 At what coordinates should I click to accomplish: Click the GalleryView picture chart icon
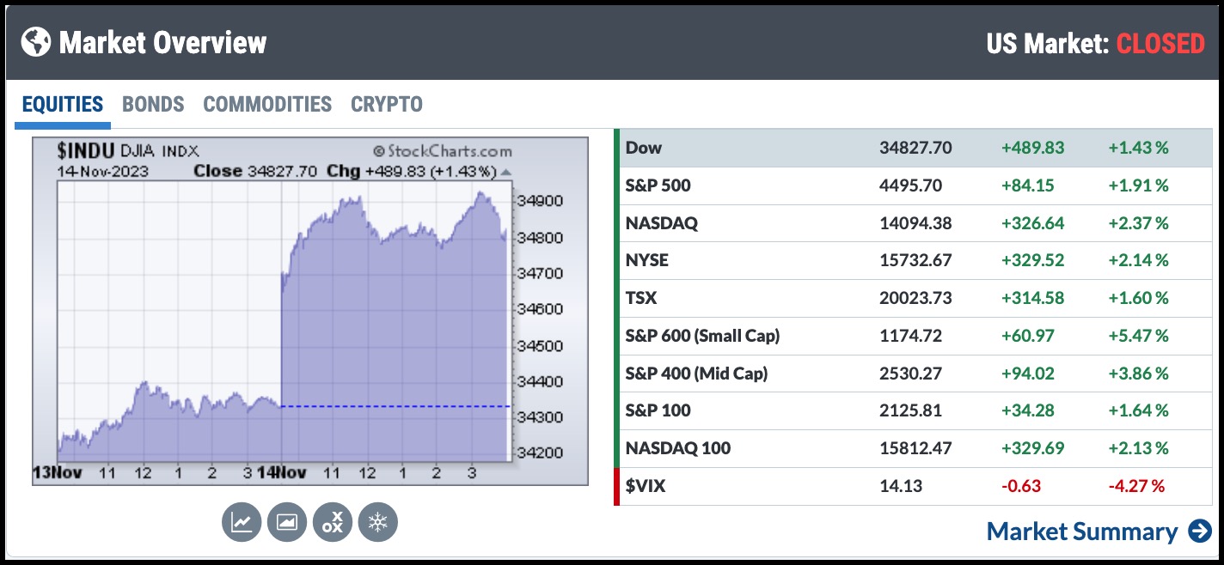[x=287, y=522]
